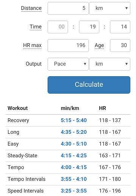Open the output unit km dropdown
Screen dimensions: 136x196
tap(110, 64)
